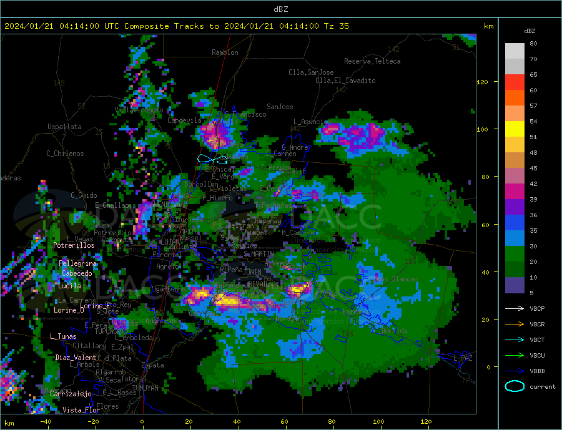Viewport: 562px width, 430px height.
Task: Click the 'VBBB' legend label
Action: point(537,371)
